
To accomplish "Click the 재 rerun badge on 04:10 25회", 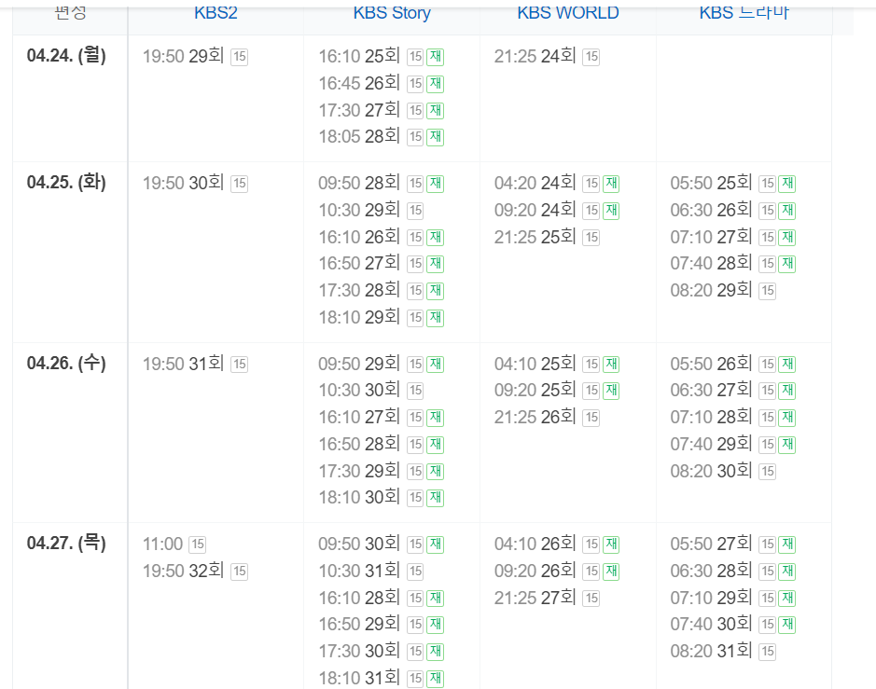I will click(611, 364).
